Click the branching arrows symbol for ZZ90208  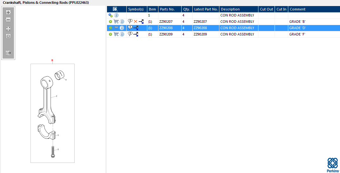click(136, 28)
